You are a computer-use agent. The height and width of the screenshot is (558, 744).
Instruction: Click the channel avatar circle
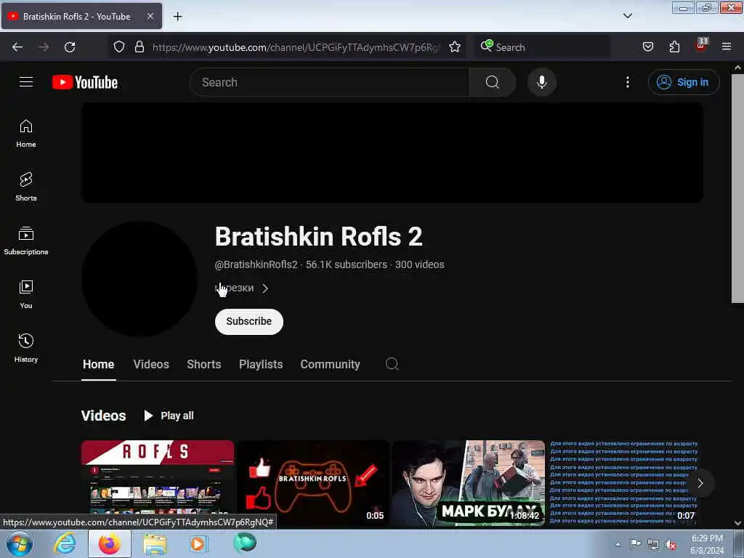coord(139,278)
